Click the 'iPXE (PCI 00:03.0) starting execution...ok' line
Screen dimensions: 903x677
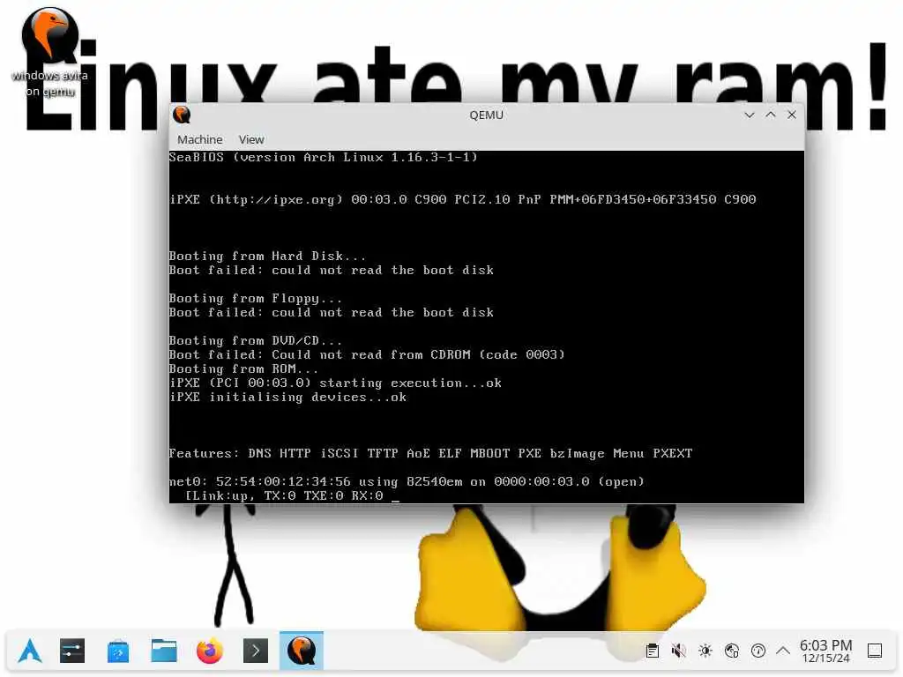(335, 383)
